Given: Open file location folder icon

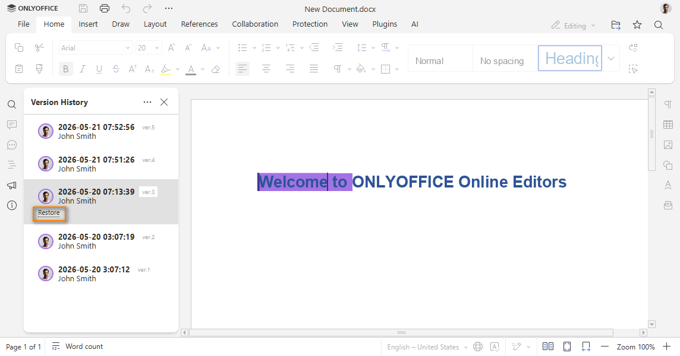Looking at the screenshot, I should [x=616, y=25].
